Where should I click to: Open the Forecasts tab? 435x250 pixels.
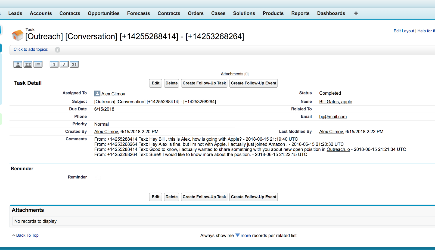coord(139,13)
